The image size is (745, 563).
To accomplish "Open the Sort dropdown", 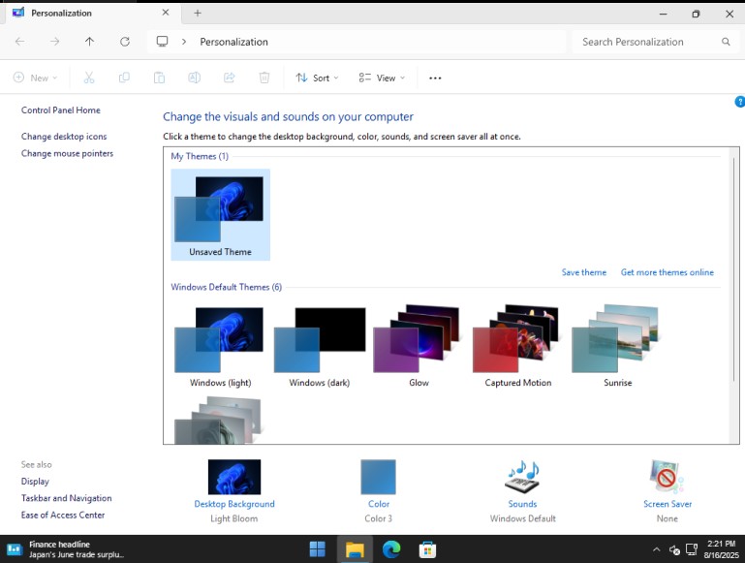I will [317, 78].
